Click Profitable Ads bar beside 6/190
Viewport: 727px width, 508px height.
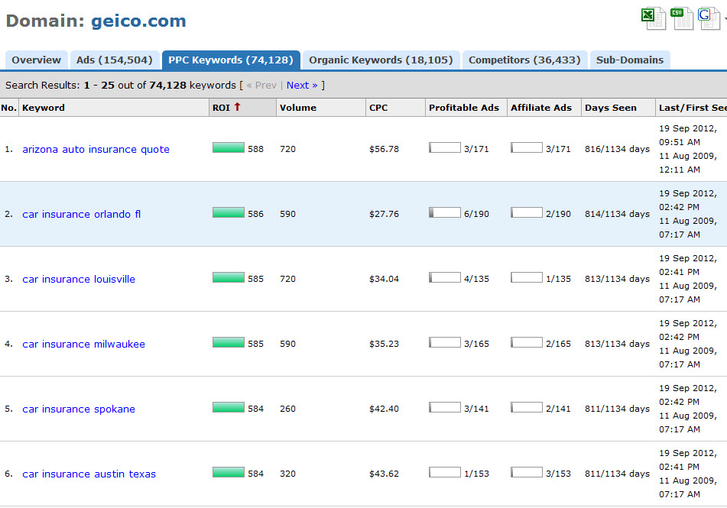click(445, 212)
